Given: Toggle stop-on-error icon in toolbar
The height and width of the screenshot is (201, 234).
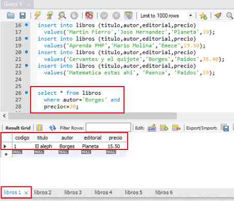Looking at the screenshot, I should [x=89, y=15].
